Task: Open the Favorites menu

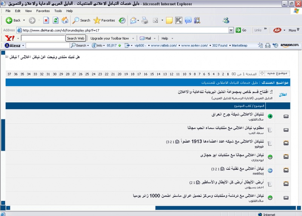Action: click(43, 11)
